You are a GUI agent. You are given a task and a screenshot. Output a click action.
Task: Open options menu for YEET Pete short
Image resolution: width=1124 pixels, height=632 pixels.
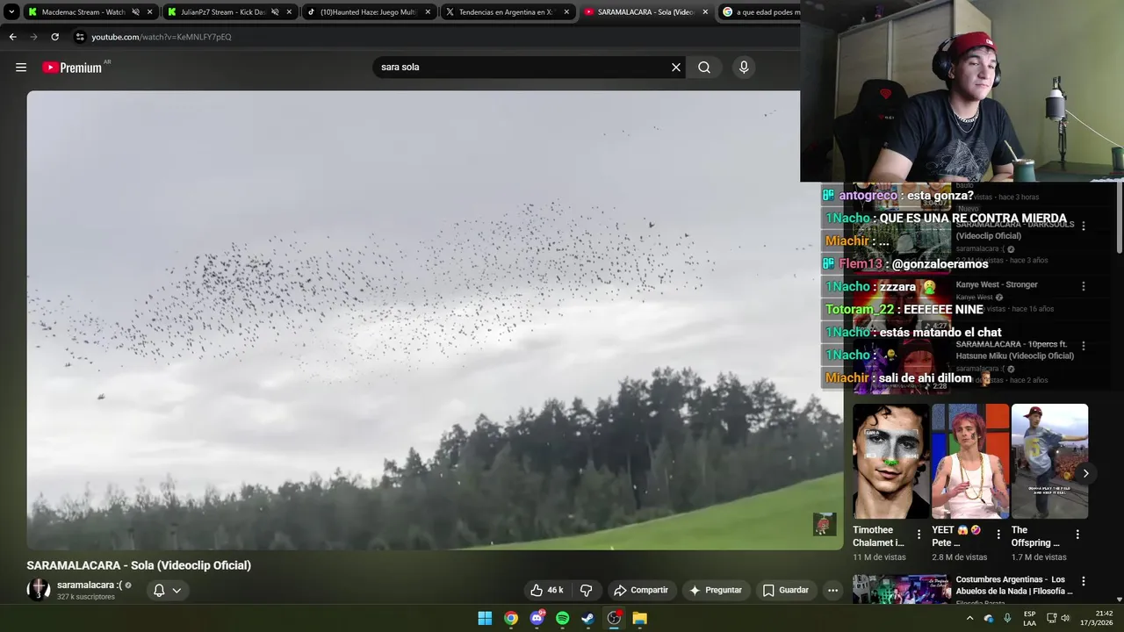[x=998, y=534]
